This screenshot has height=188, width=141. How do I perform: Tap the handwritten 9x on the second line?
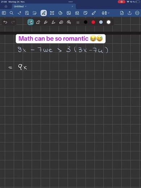(22, 67)
